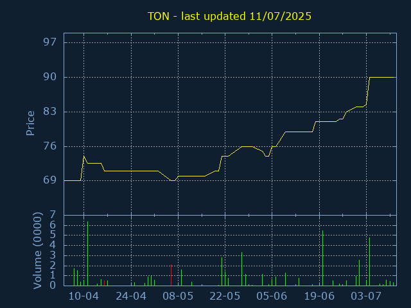Image resolution: width=411 pixels, height=308 pixels.
Task: Click the 97 price axis label
Action: (50, 42)
